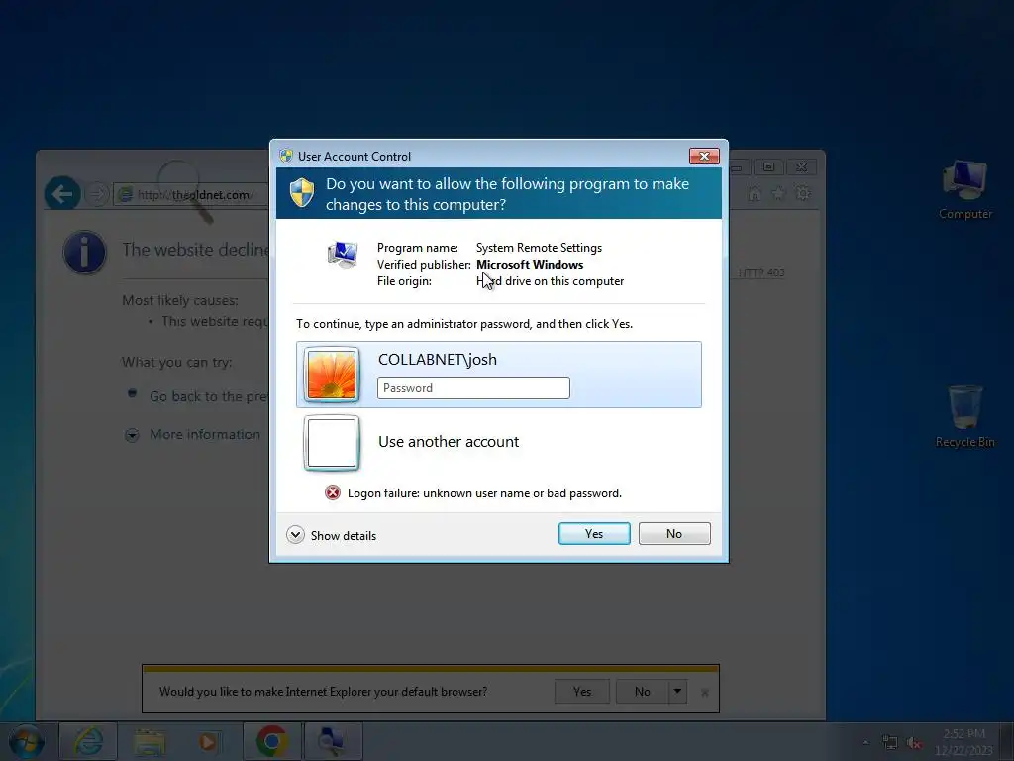
Task: Click the Back arrow in Internet Explorer
Action: 62,193
